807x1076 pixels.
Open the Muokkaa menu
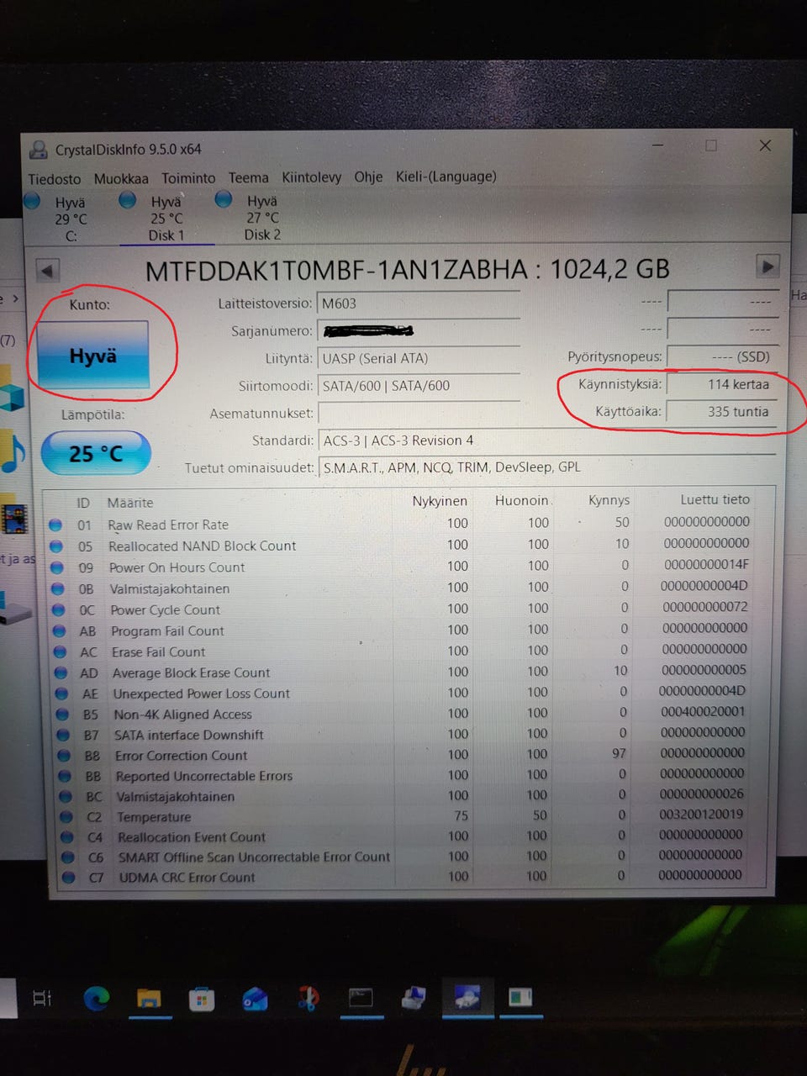[121, 178]
